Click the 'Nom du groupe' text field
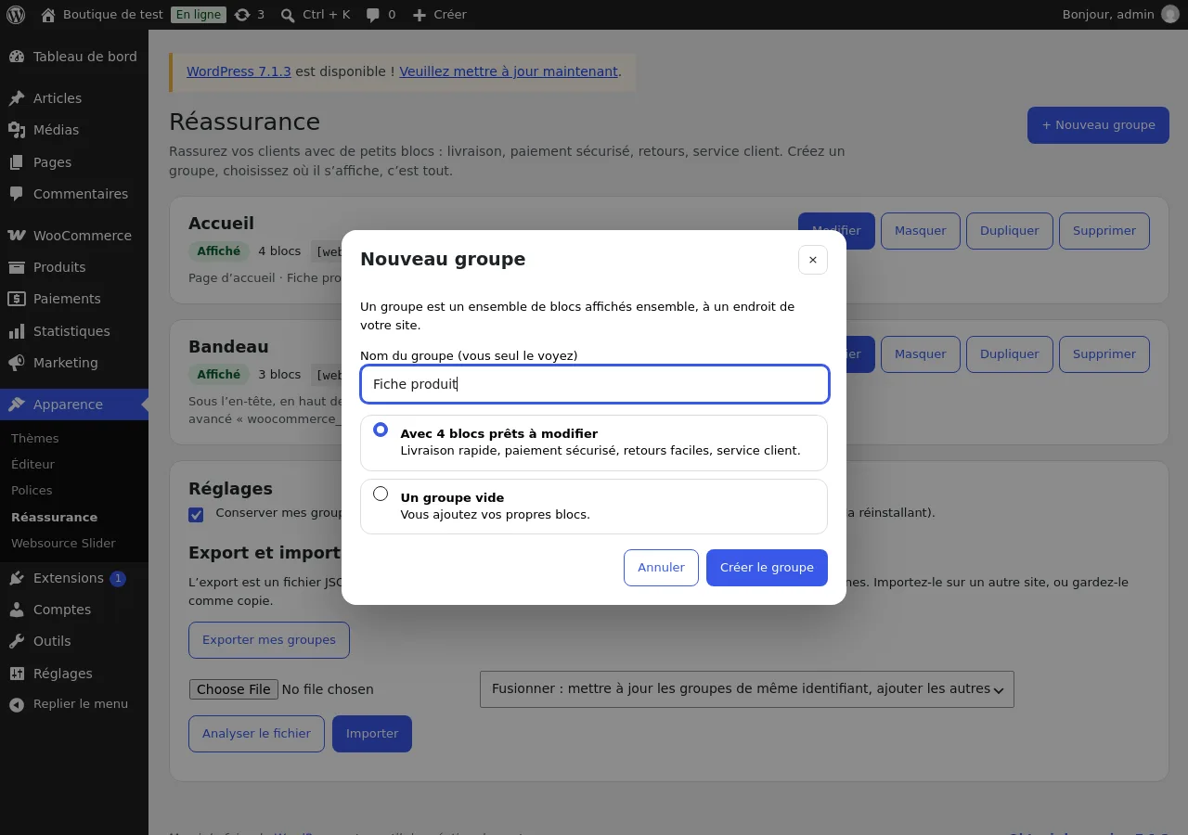This screenshot has width=1188, height=835. click(x=595, y=384)
